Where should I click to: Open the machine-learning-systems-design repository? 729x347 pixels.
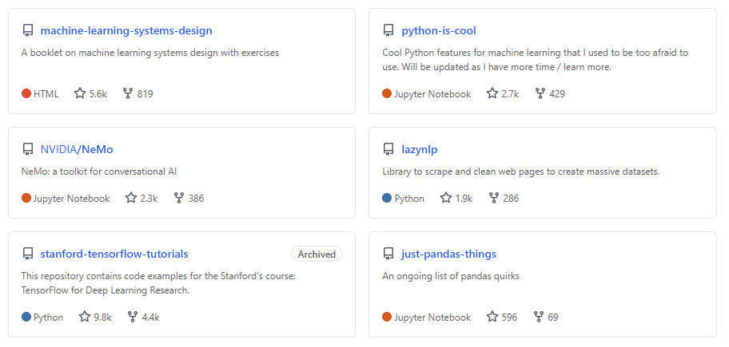point(126,31)
